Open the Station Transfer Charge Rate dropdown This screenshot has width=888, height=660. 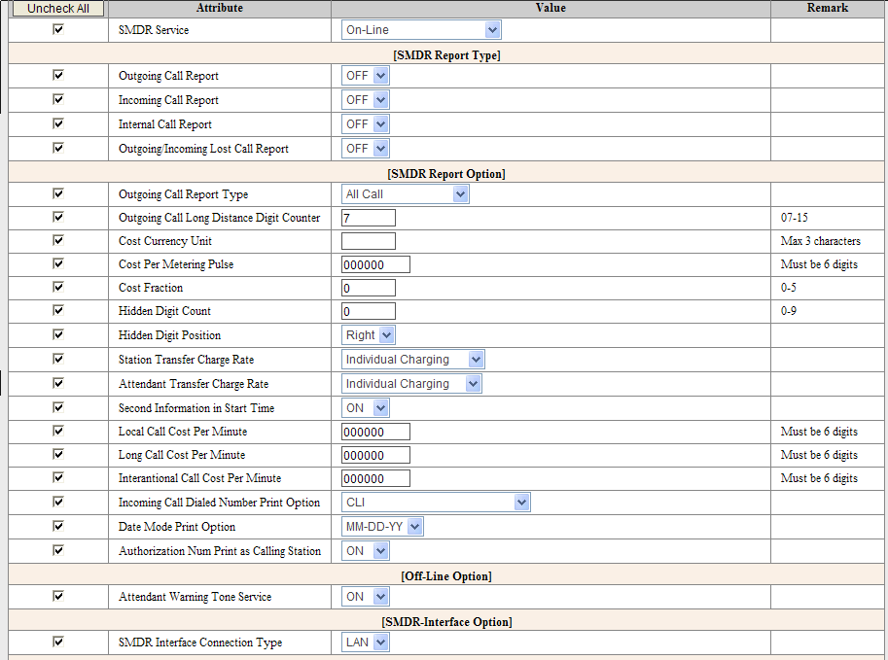click(x=412, y=360)
